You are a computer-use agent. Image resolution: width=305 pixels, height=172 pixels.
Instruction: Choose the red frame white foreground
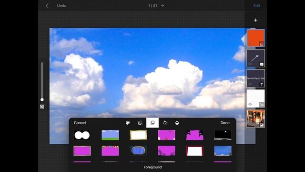click(x=195, y=151)
